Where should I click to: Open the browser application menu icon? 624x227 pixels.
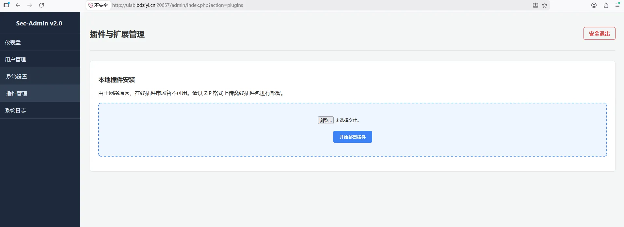click(617, 5)
